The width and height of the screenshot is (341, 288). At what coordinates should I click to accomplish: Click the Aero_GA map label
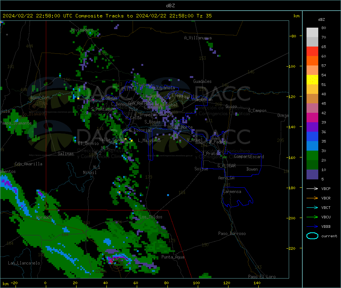coord(226,178)
